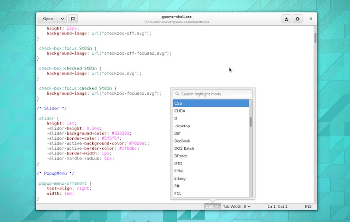The image size is (350, 222).
Task: Close the gedit window
Action: [x=311, y=19]
